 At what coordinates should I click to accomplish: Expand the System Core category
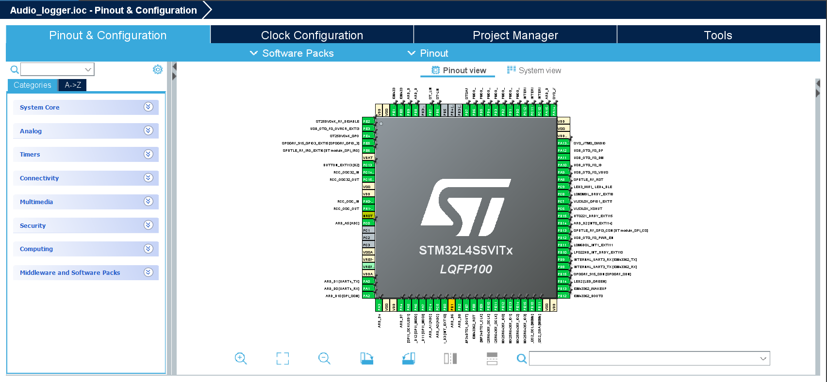pyautogui.click(x=149, y=107)
